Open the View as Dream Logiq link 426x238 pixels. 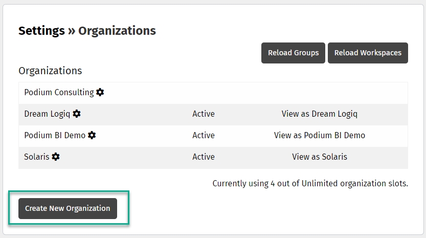(319, 114)
